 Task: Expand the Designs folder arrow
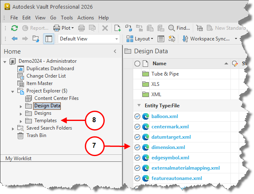[x=21, y=114]
